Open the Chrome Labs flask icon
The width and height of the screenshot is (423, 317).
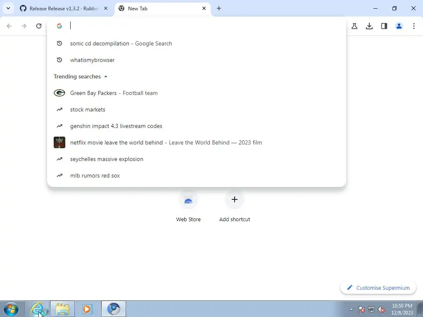pos(354,26)
